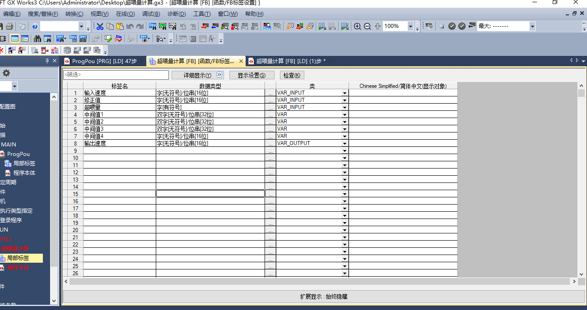Click the Zoom Out magnifier icon
The height and width of the screenshot is (310, 587).
click(367, 27)
